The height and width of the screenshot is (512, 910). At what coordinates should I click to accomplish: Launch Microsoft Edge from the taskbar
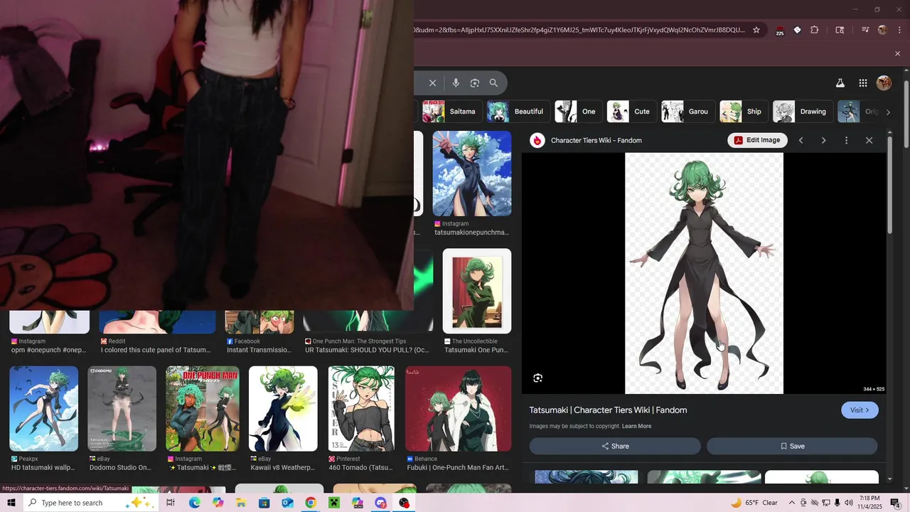pos(194,503)
